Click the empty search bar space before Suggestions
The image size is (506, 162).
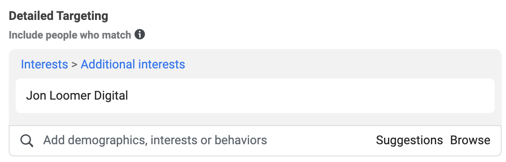pos(321,140)
